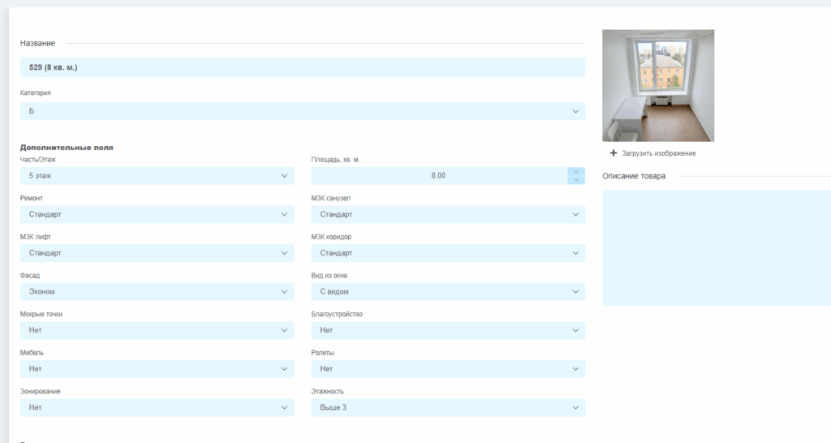The image size is (831, 443).
Task: Click into the Описание товара text area
Action: point(716,247)
